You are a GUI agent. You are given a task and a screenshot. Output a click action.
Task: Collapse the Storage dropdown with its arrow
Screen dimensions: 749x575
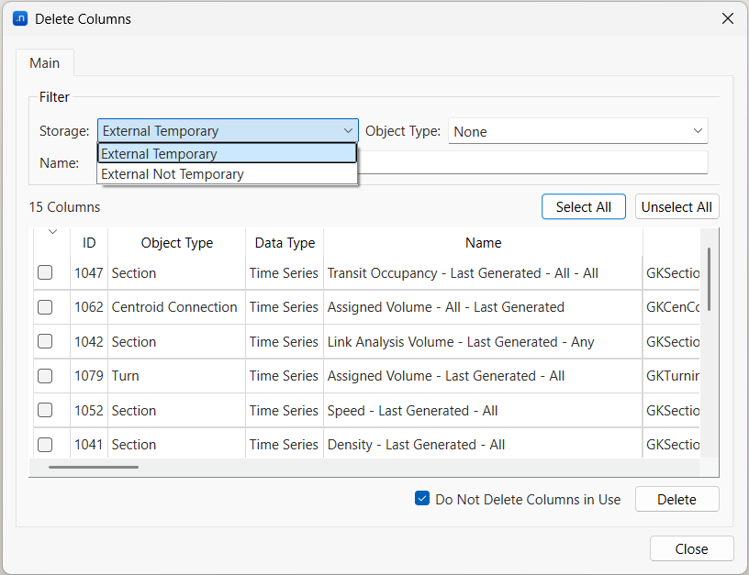pyautogui.click(x=350, y=130)
